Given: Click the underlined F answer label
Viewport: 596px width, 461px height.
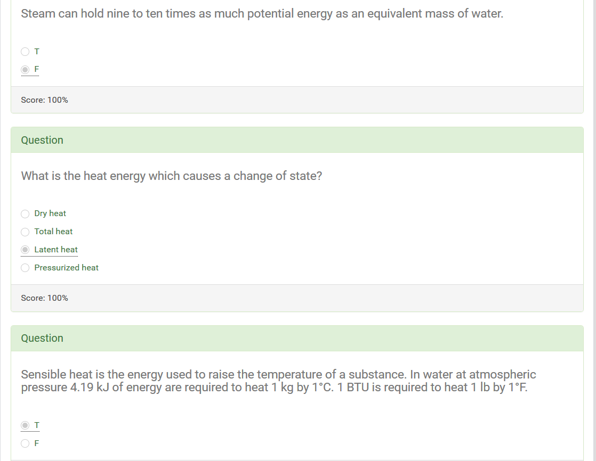Looking at the screenshot, I should [35, 69].
